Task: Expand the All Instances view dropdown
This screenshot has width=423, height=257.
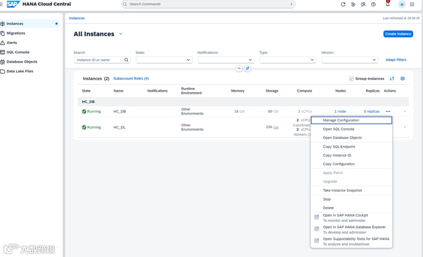Action: pos(121,34)
